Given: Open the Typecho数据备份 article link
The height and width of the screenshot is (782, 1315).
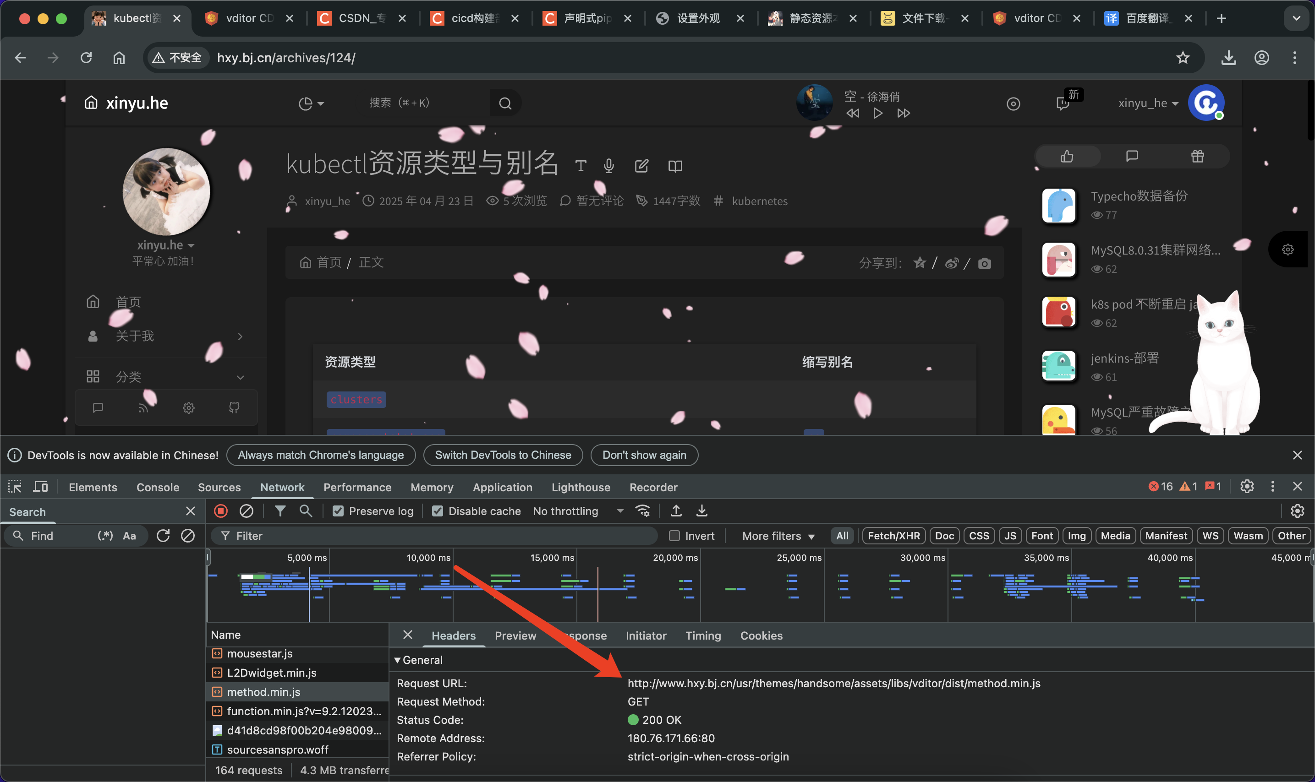Looking at the screenshot, I should pyautogui.click(x=1139, y=196).
